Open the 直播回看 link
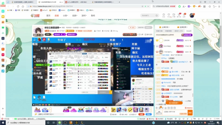This screenshot has height=125, width=222. coord(183,27)
